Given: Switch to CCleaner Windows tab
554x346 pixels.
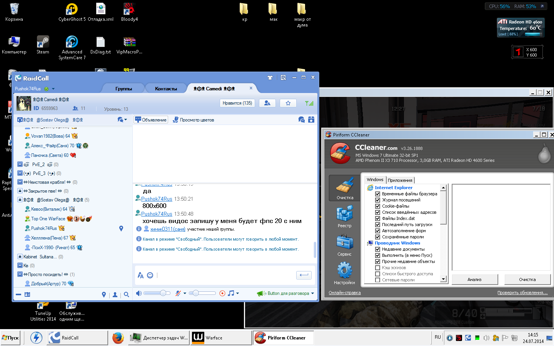Looking at the screenshot, I should pyautogui.click(x=375, y=180).
